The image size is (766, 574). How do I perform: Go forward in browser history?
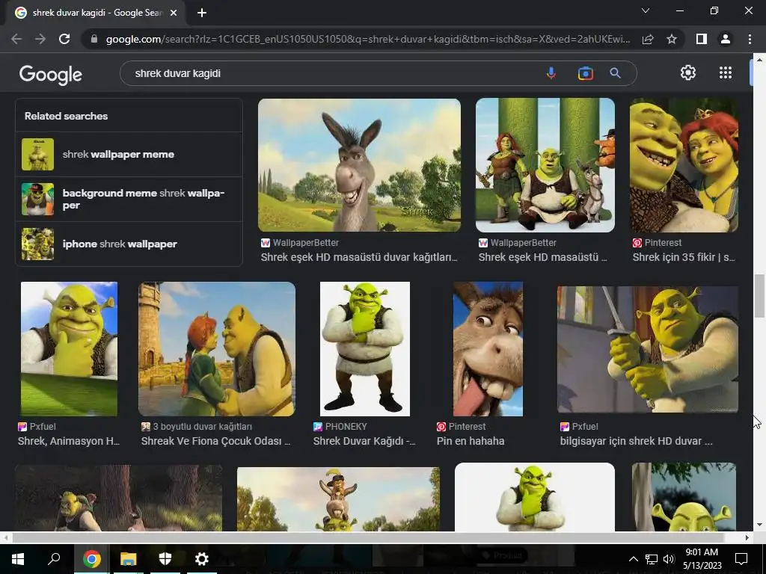click(x=40, y=39)
